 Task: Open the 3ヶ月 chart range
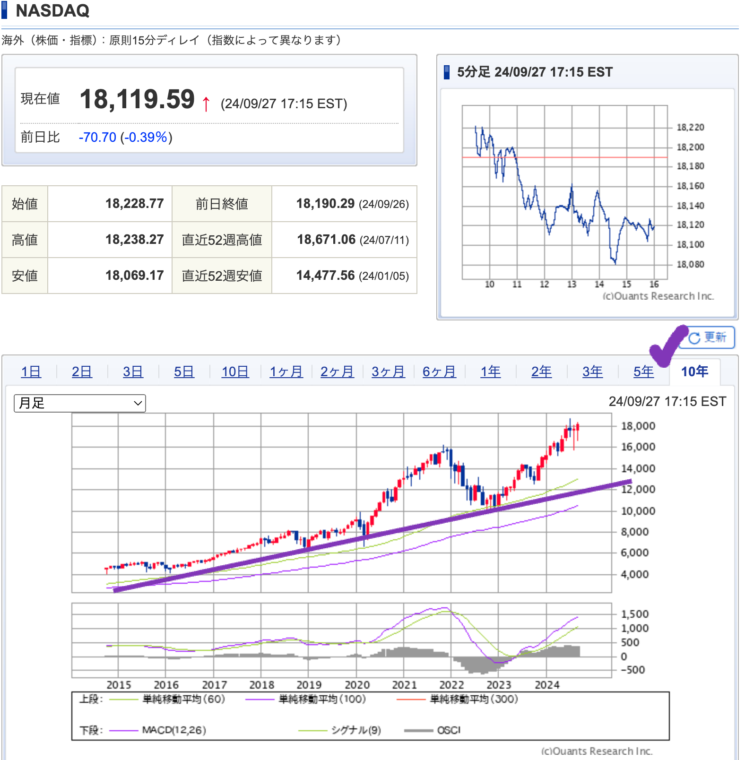click(x=388, y=371)
